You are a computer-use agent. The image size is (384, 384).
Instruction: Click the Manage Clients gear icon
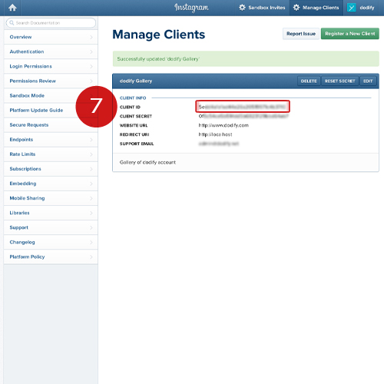296,8
